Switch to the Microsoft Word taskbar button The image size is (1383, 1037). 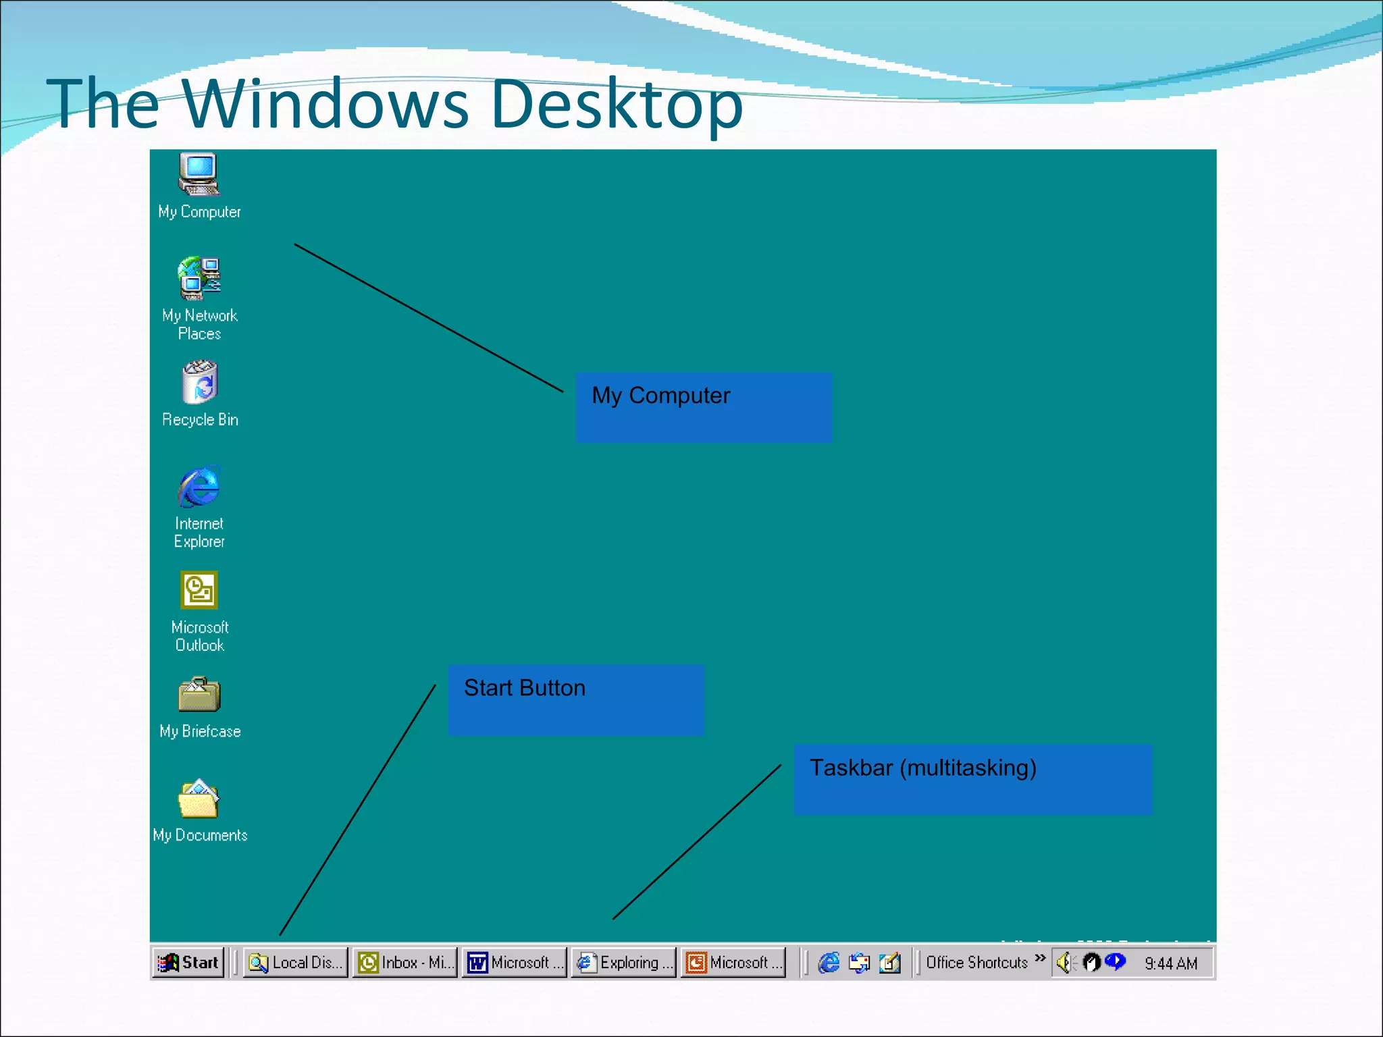coord(514,962)
